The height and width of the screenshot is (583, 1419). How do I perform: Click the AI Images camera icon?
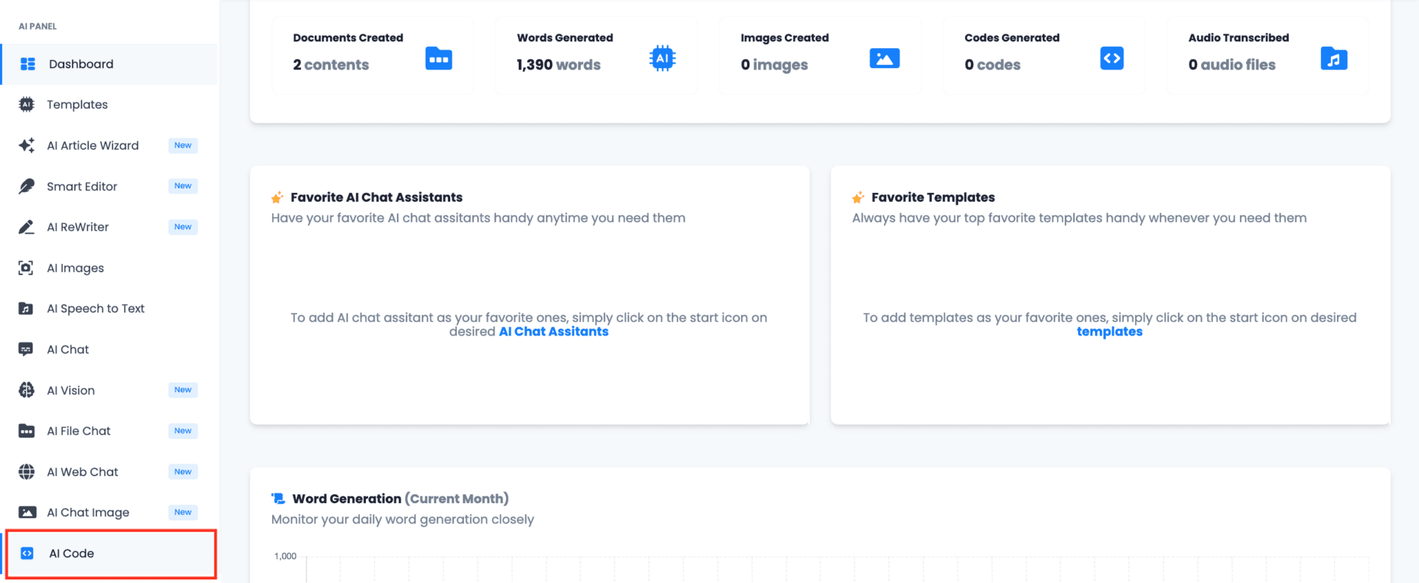tap(27, 268)
